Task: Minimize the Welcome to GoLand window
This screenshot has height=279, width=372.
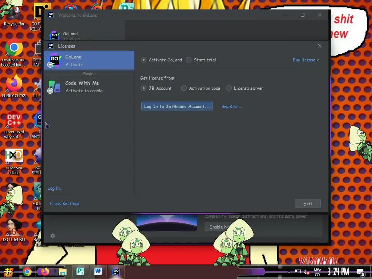Action: (286, 15)
